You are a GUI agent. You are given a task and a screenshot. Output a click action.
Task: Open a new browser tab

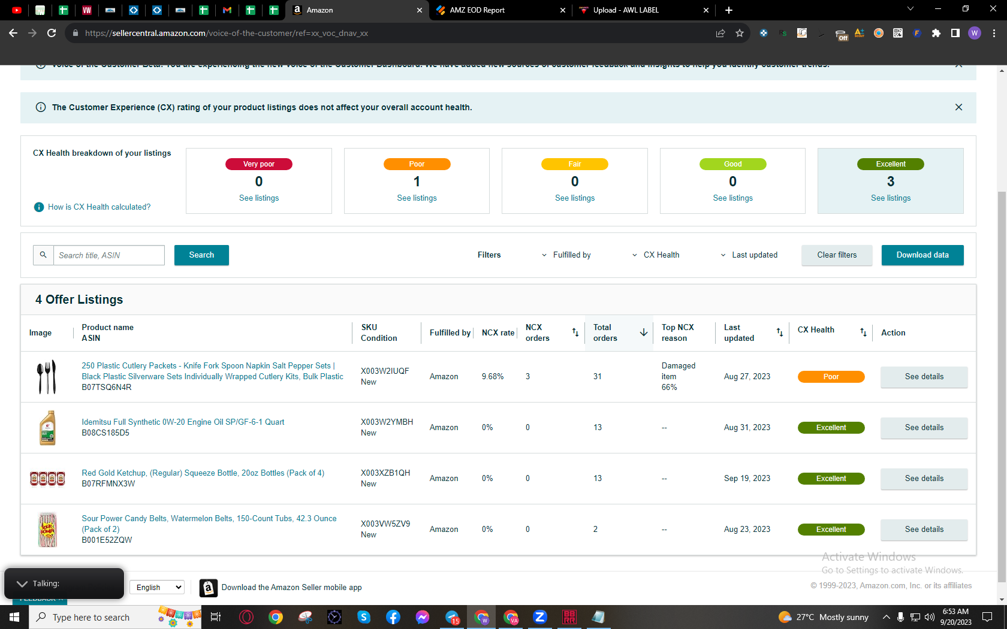coord(729,10)
